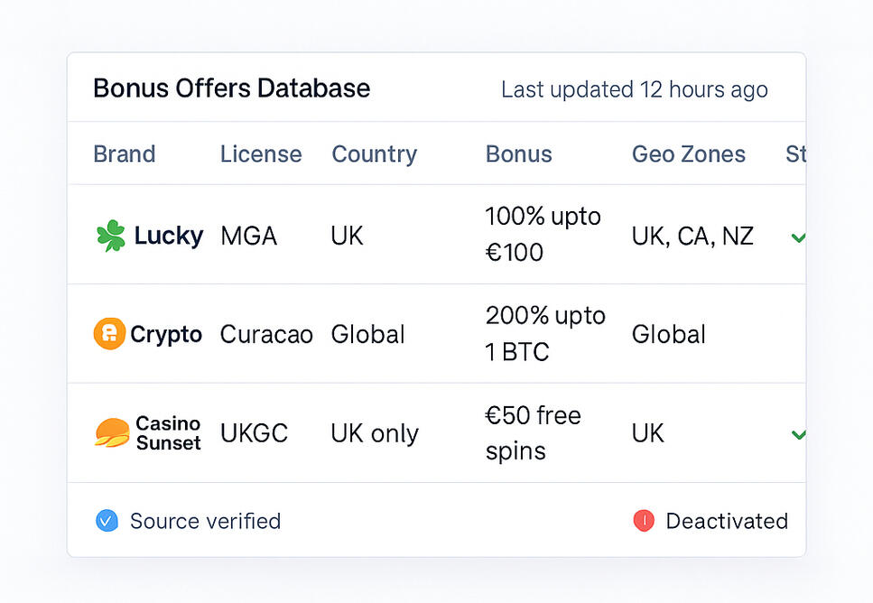Image resolution: width=873 pixels, height=603 pixels.
Task: Open the Crypto row status indicator
Action: (x=797, y=334)
